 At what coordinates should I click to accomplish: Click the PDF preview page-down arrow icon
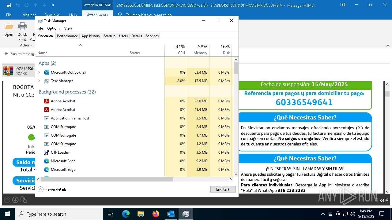point(15,200)
